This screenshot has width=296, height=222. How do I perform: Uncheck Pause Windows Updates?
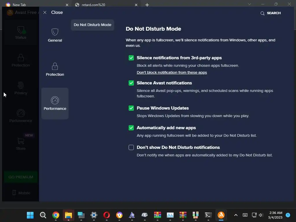pyautogui.click(x=131, y=108)
